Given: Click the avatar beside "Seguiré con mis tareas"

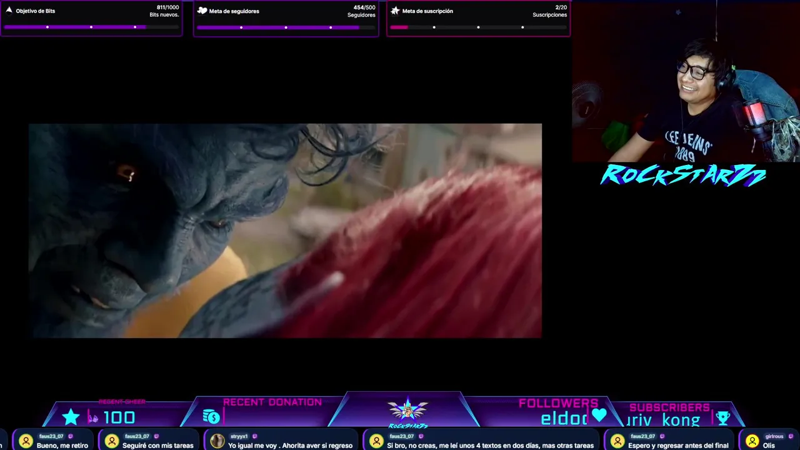Looking at the screenshot, I should point(112,441).
